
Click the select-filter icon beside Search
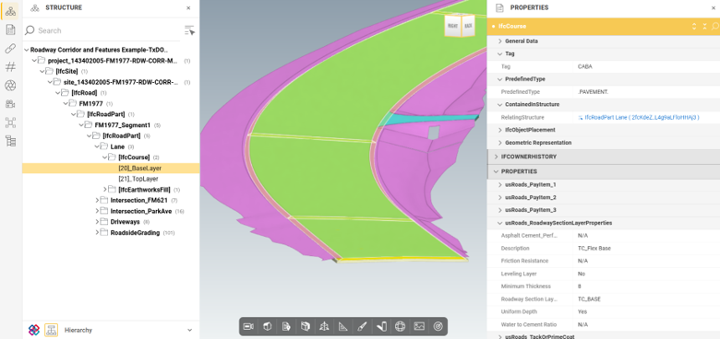pos(189,30)
